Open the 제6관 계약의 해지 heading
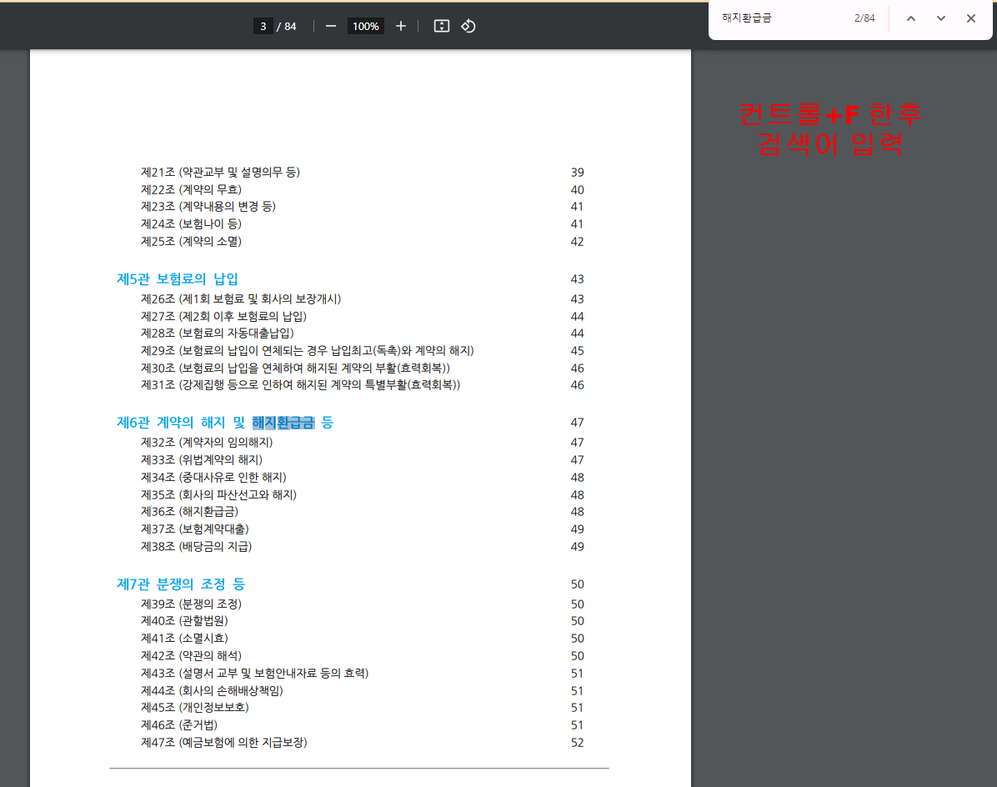997x787 pixels. 225,423
